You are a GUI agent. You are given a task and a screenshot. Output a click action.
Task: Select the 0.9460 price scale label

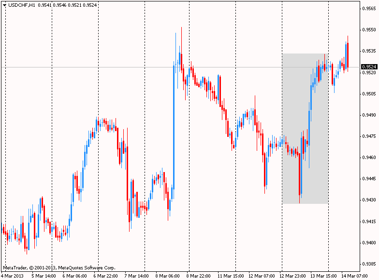[369, 158]
